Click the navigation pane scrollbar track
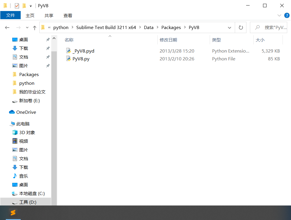The image size is (291, 220). point(54,128)
